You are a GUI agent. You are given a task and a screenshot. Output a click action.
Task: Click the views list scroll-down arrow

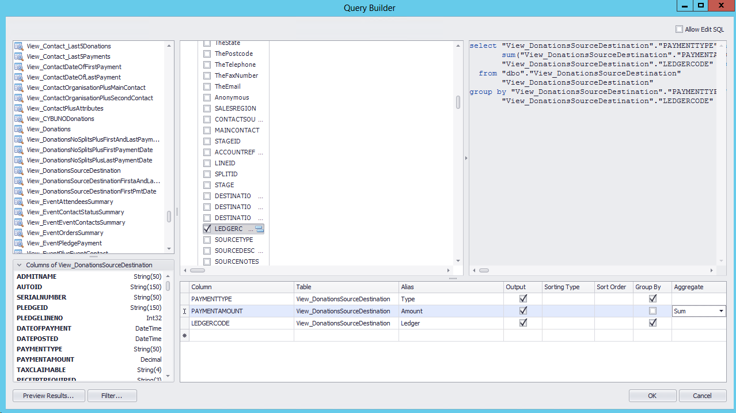169,249
